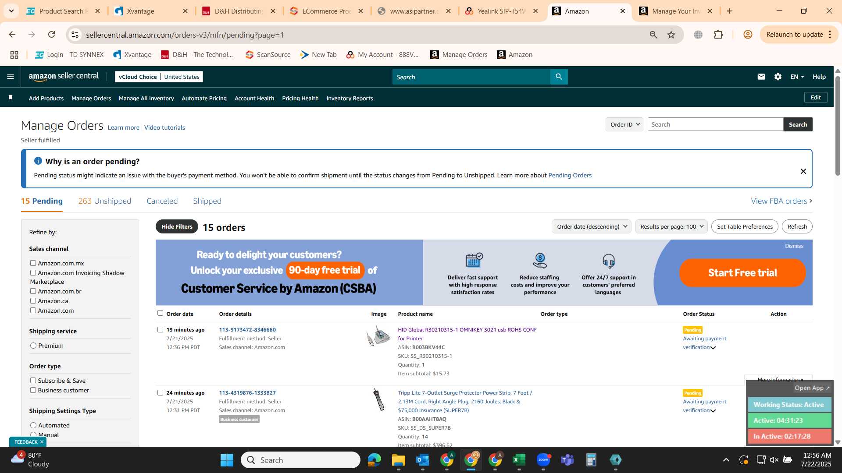The width and height of the screenshot is (842, 473).
Task: Open browser extensions puzzle icon
Action: 718,35
